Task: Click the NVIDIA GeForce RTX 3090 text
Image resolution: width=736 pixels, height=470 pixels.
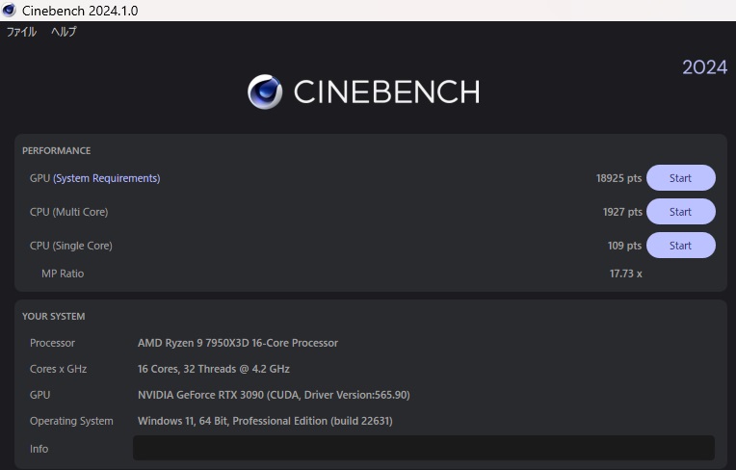Action: [x=274, y=395]
